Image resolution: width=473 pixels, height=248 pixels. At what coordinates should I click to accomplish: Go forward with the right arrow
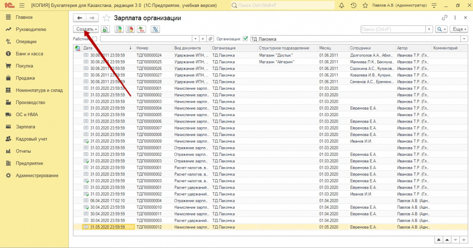(x=92, y=18)
